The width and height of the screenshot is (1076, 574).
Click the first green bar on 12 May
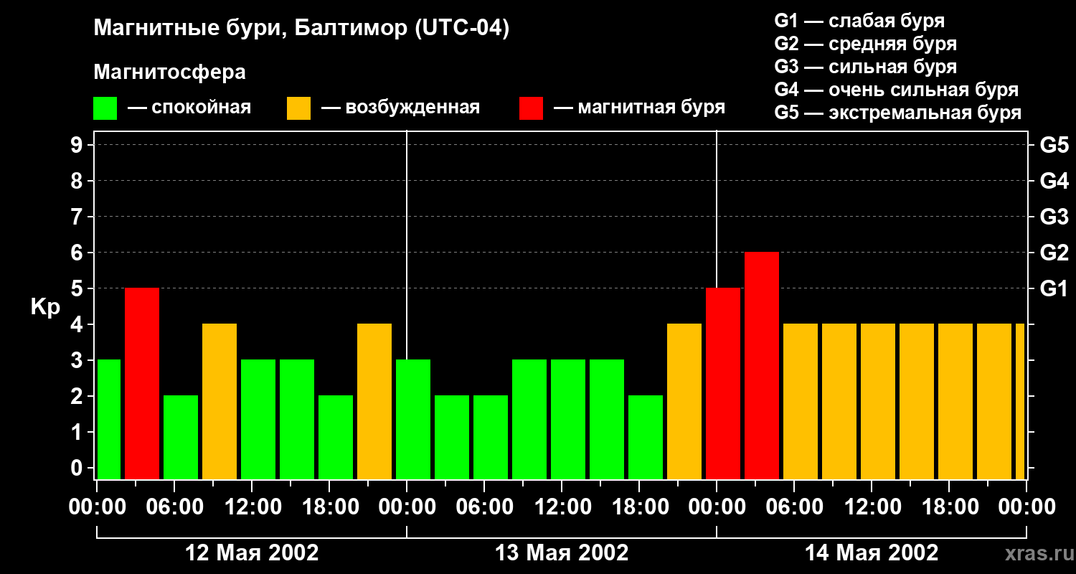coord(108,419)
